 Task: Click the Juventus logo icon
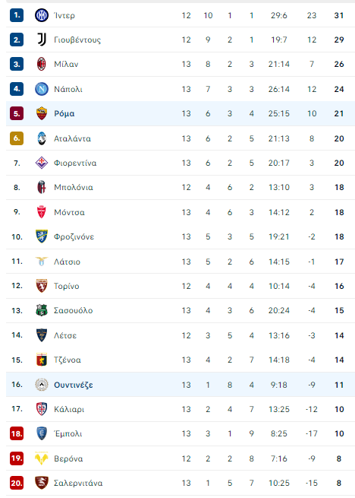coord(42,40)
